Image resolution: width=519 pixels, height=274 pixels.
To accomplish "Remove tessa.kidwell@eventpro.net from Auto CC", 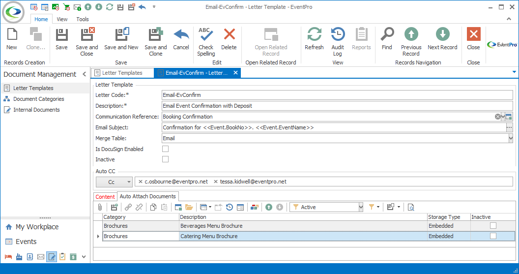I will tap(216, 182).
